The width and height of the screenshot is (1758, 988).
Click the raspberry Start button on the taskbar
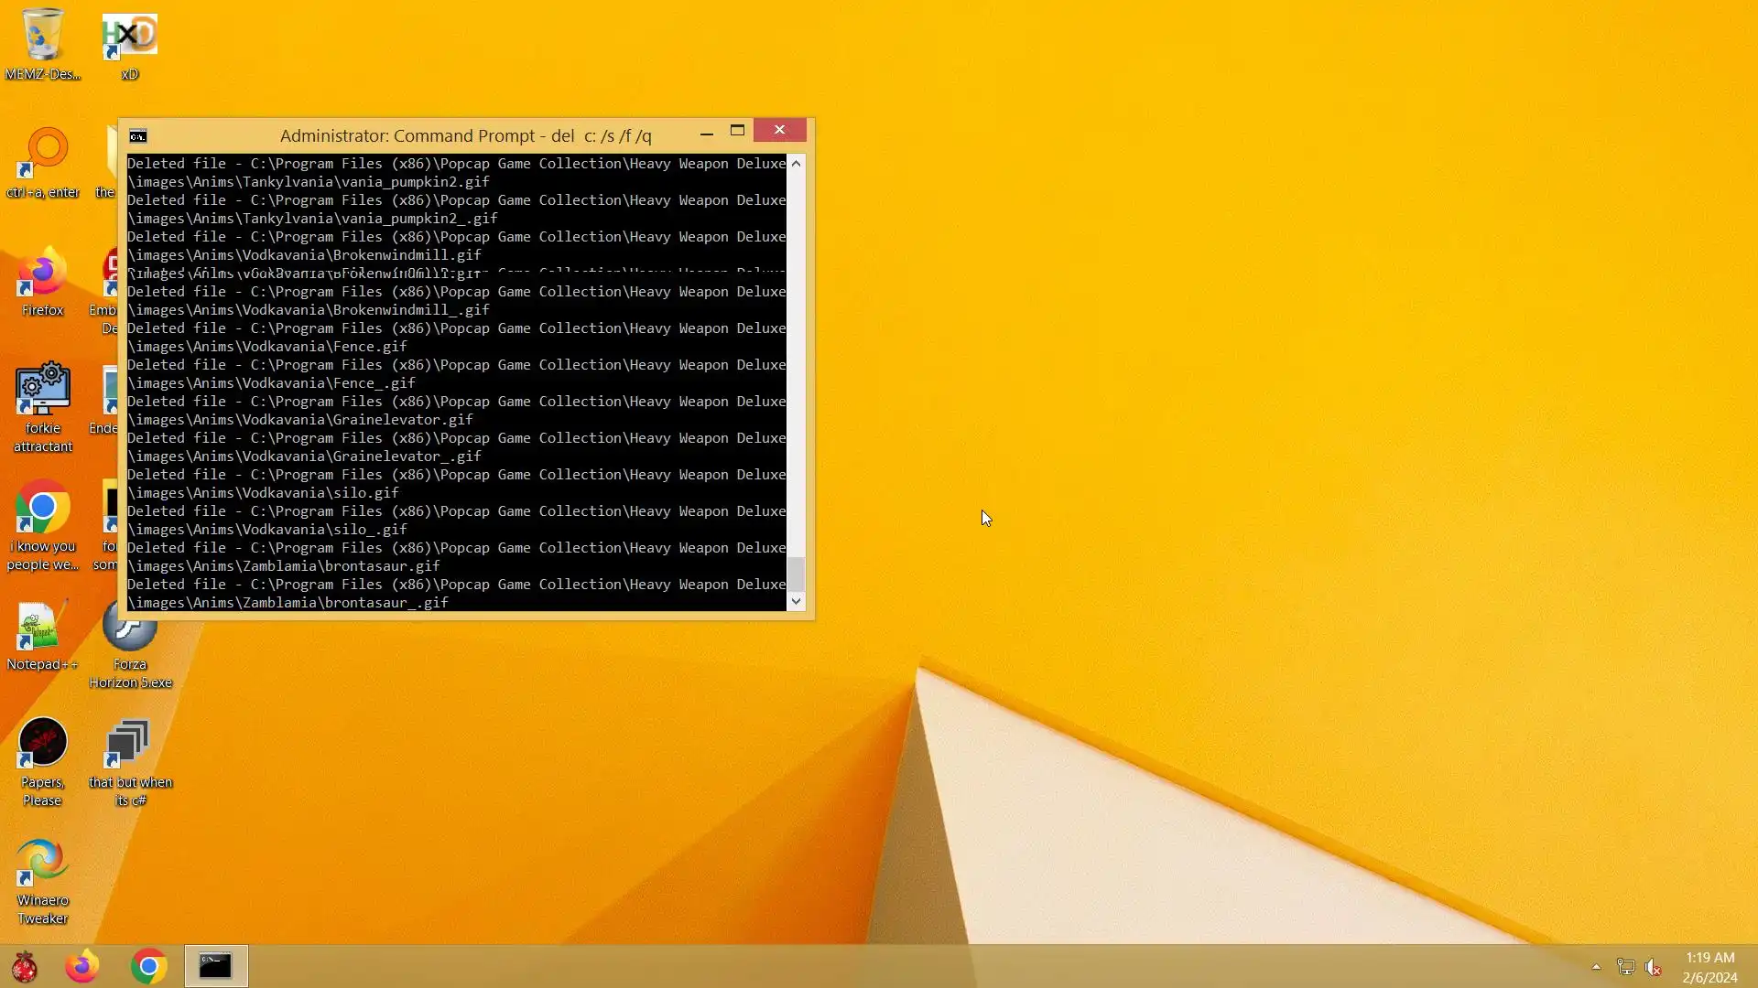25,967
